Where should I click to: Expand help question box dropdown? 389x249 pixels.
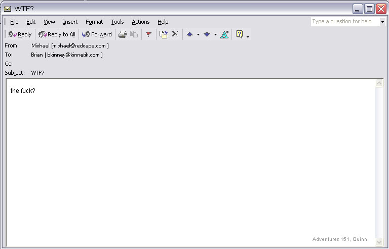(x=382, y=22)
